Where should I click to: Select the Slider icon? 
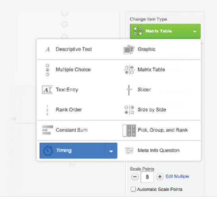point(129,90)
